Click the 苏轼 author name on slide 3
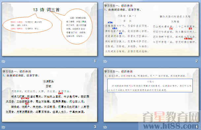Viewport: 201px width, 130px height. (49, 86)
